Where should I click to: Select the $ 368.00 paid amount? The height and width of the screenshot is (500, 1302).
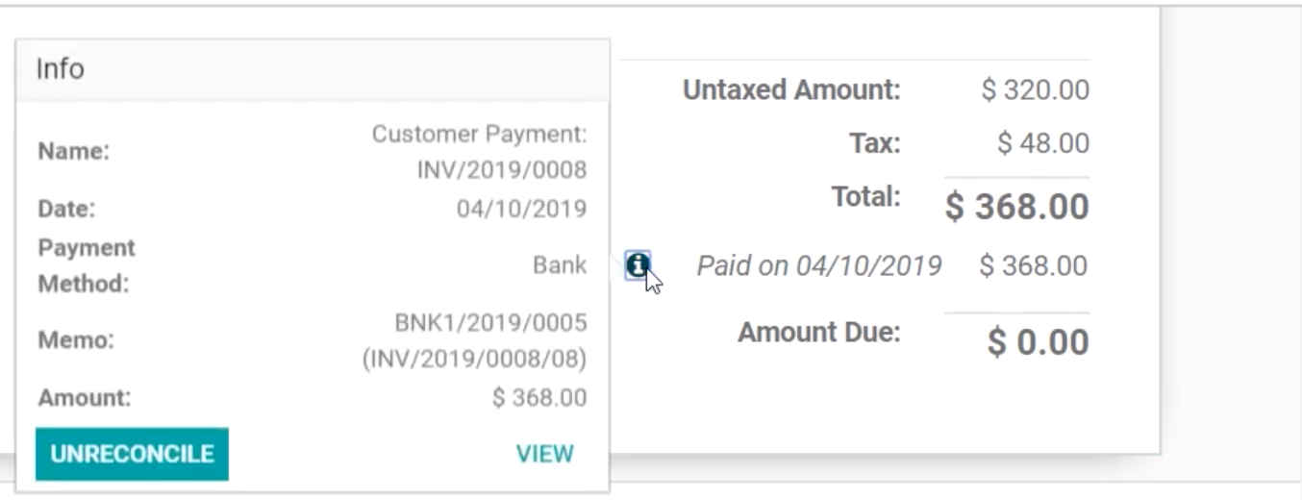click(1034, 265)
